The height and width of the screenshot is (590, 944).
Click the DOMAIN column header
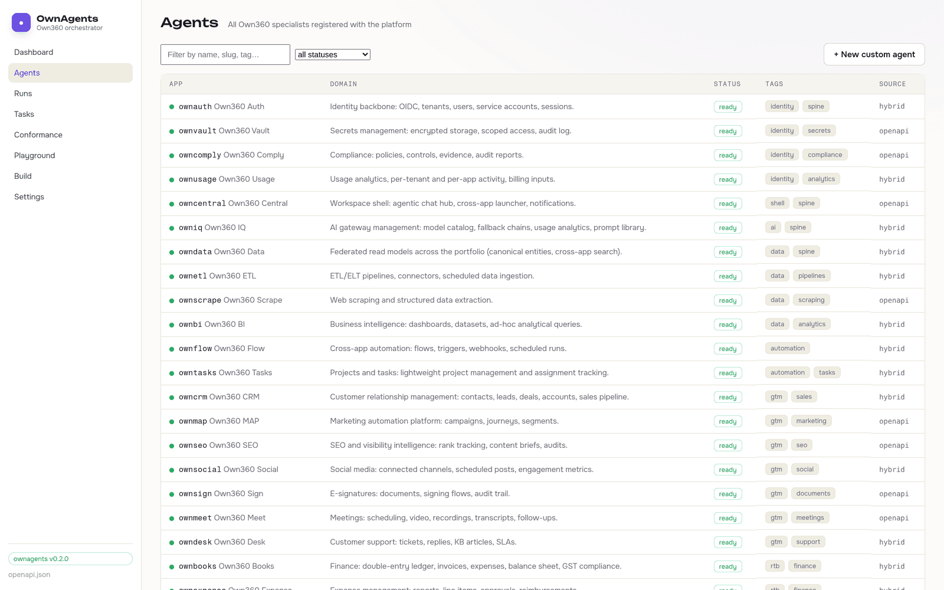[343, 84]
